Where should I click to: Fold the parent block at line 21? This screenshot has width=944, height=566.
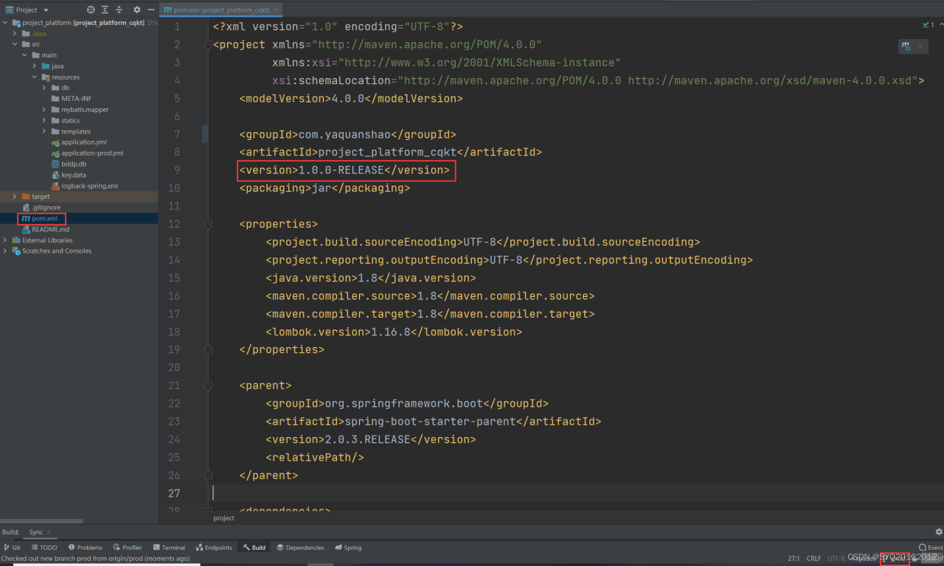(x=208, y=385)
